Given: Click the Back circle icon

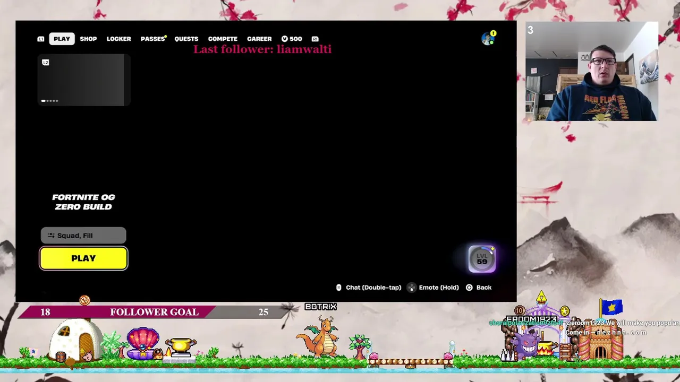Looking at the screenshot, I should 469,288.
